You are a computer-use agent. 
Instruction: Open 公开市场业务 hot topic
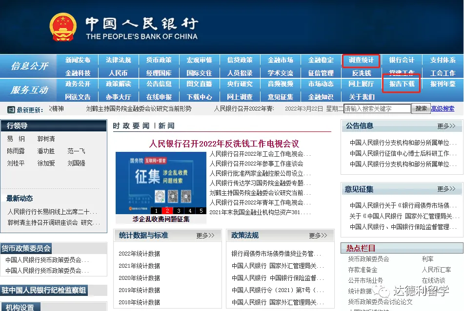(365, 280)
